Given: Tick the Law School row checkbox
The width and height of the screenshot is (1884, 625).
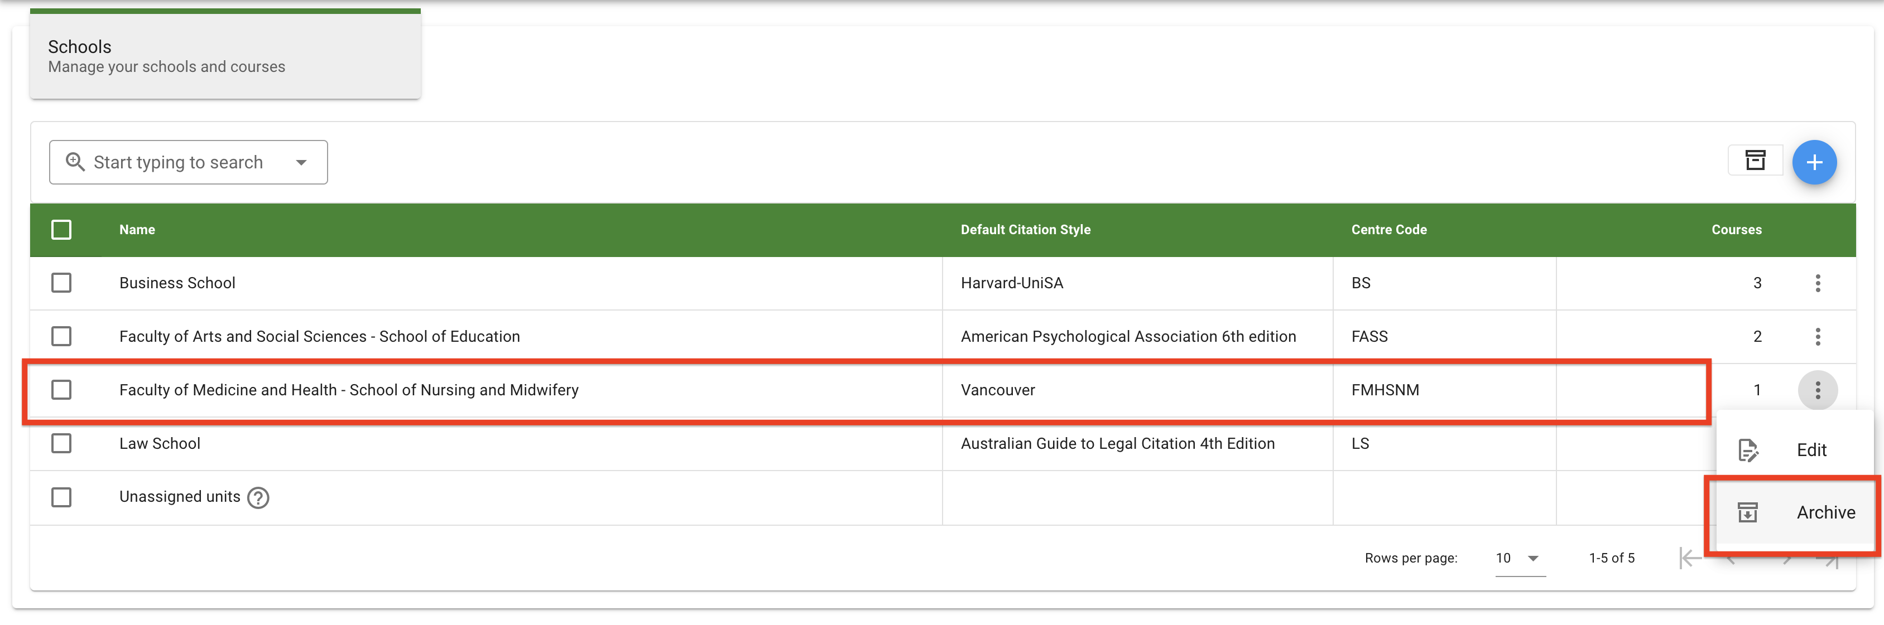Looking at the screenshot, I should [x=61, y=444].
